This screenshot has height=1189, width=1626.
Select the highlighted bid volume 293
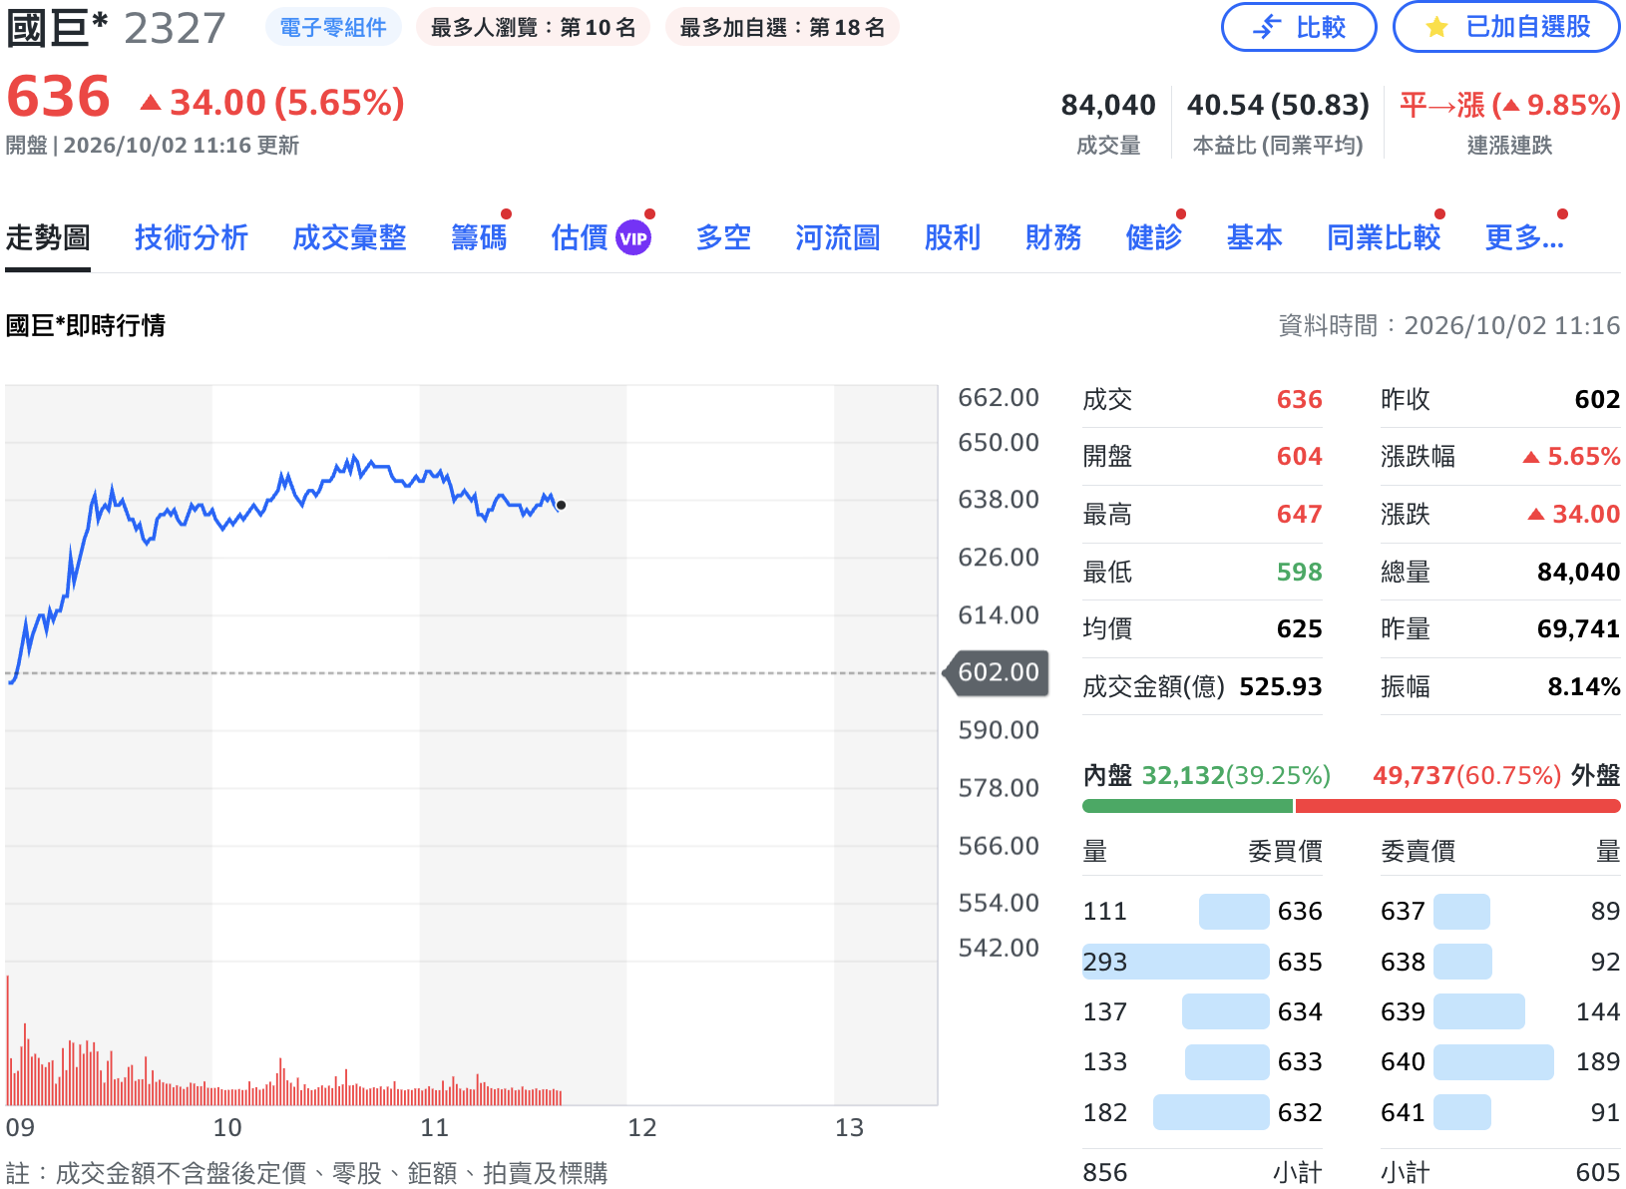click(1105, 962)
